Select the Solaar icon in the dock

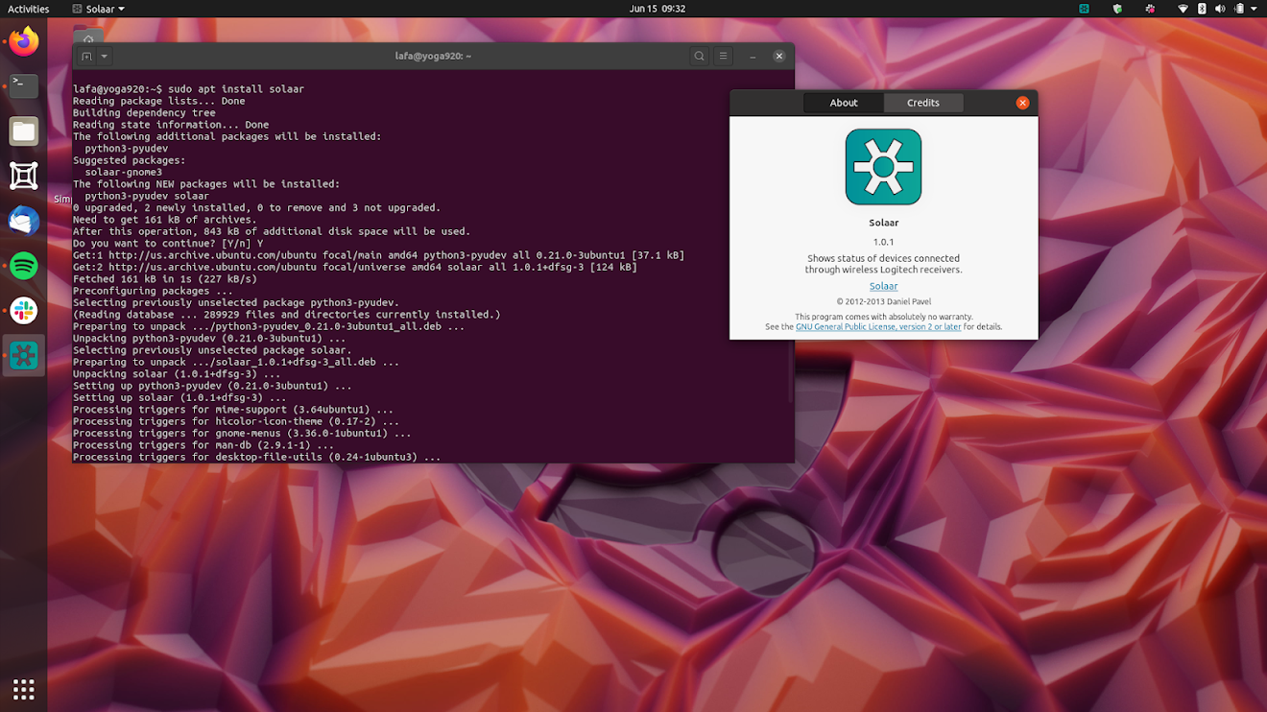pos(23,355)
